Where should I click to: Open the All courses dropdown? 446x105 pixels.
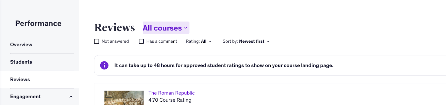click(166, 28)
